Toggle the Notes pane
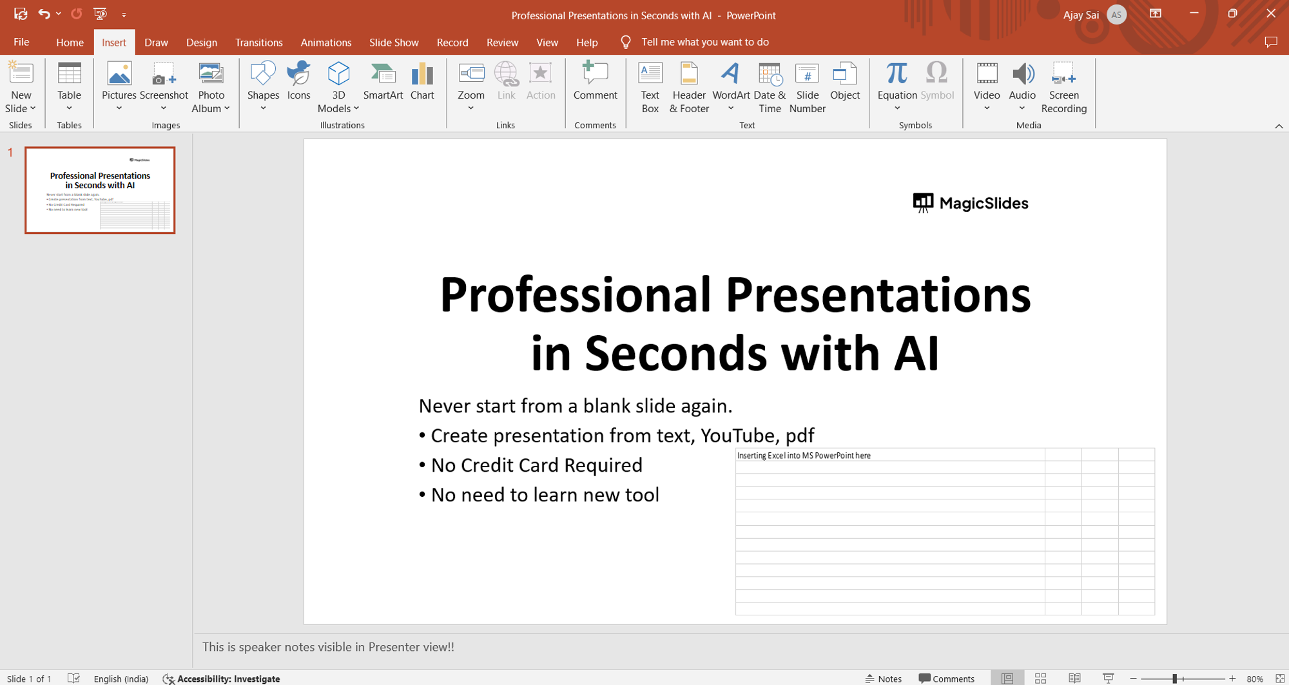 [x=884, y=679]
